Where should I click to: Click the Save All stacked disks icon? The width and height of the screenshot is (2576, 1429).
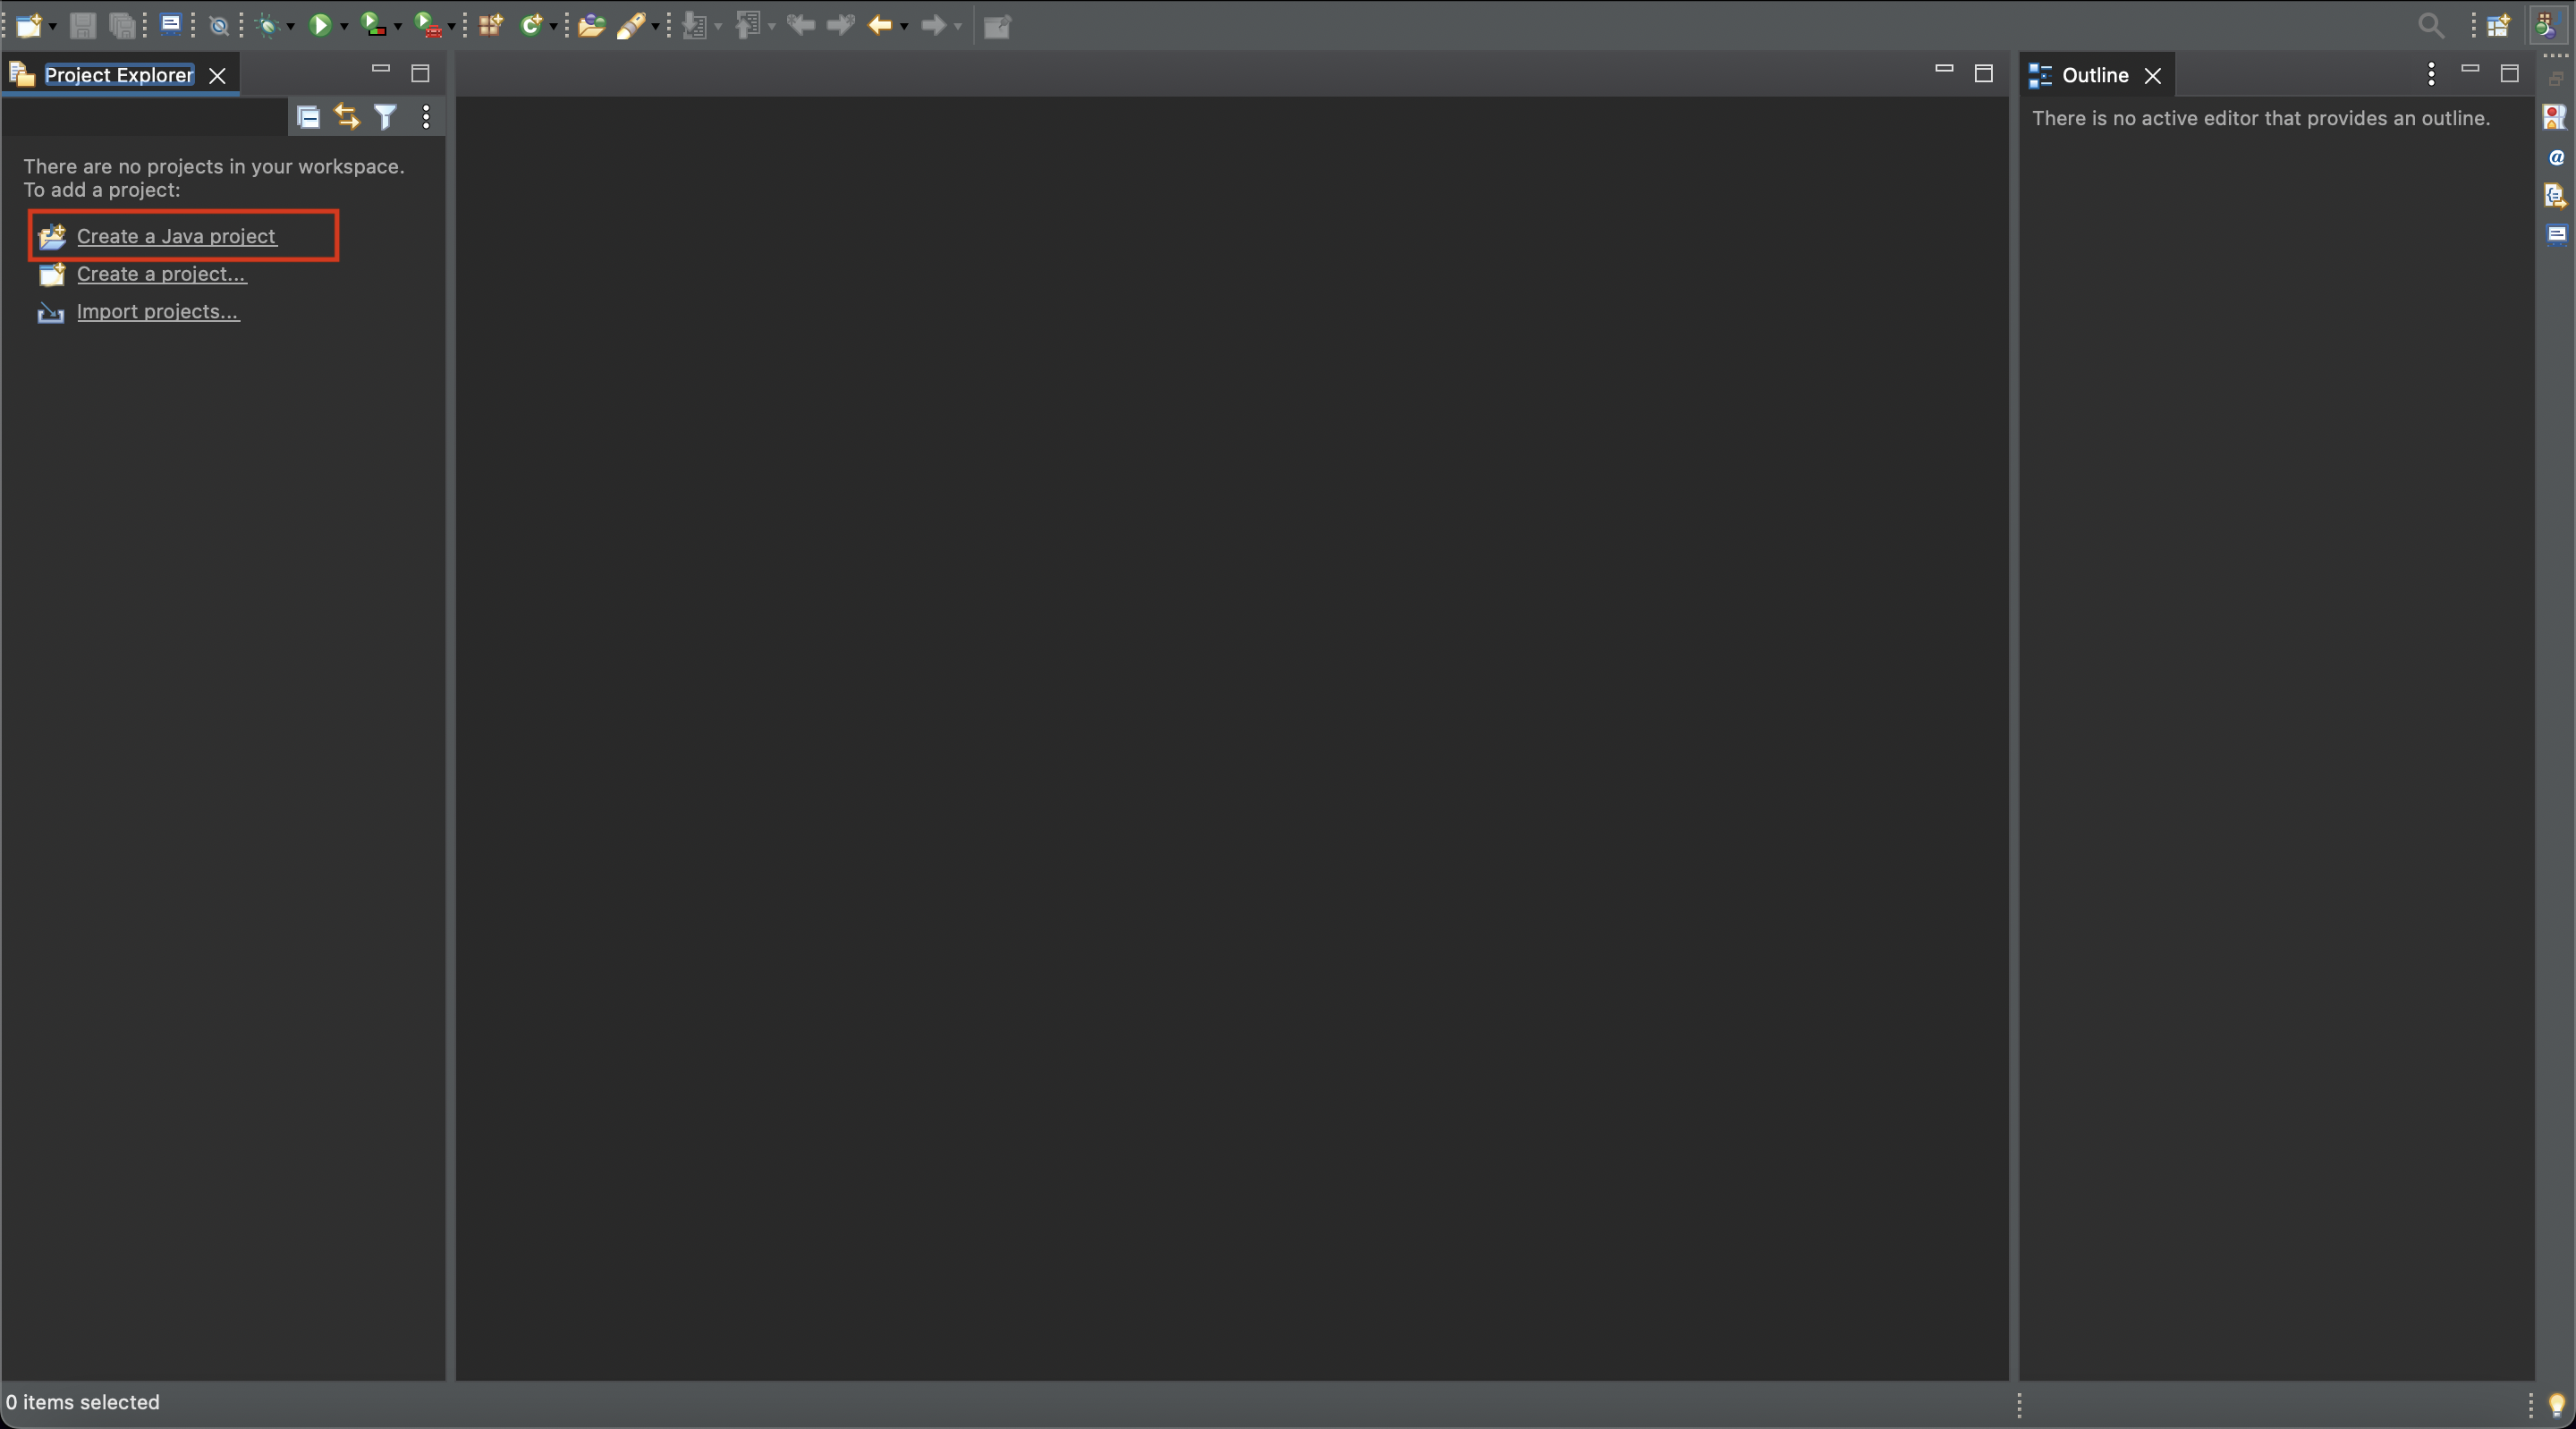[x=122, y=25]
